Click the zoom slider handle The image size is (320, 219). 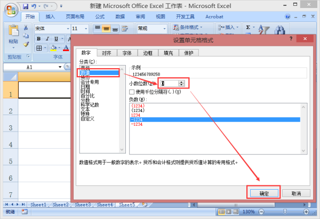click(285, 212)
